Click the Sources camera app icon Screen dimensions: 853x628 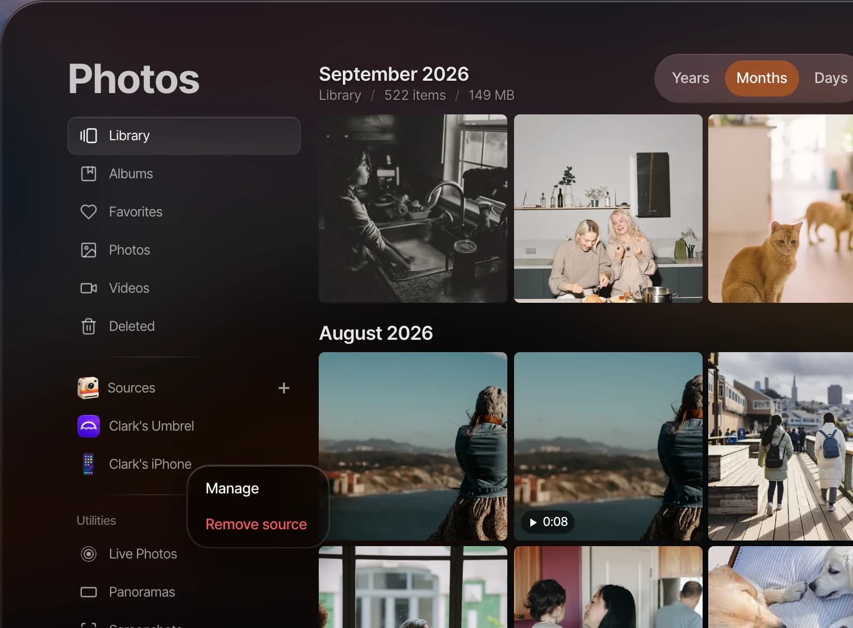point(88,388)
